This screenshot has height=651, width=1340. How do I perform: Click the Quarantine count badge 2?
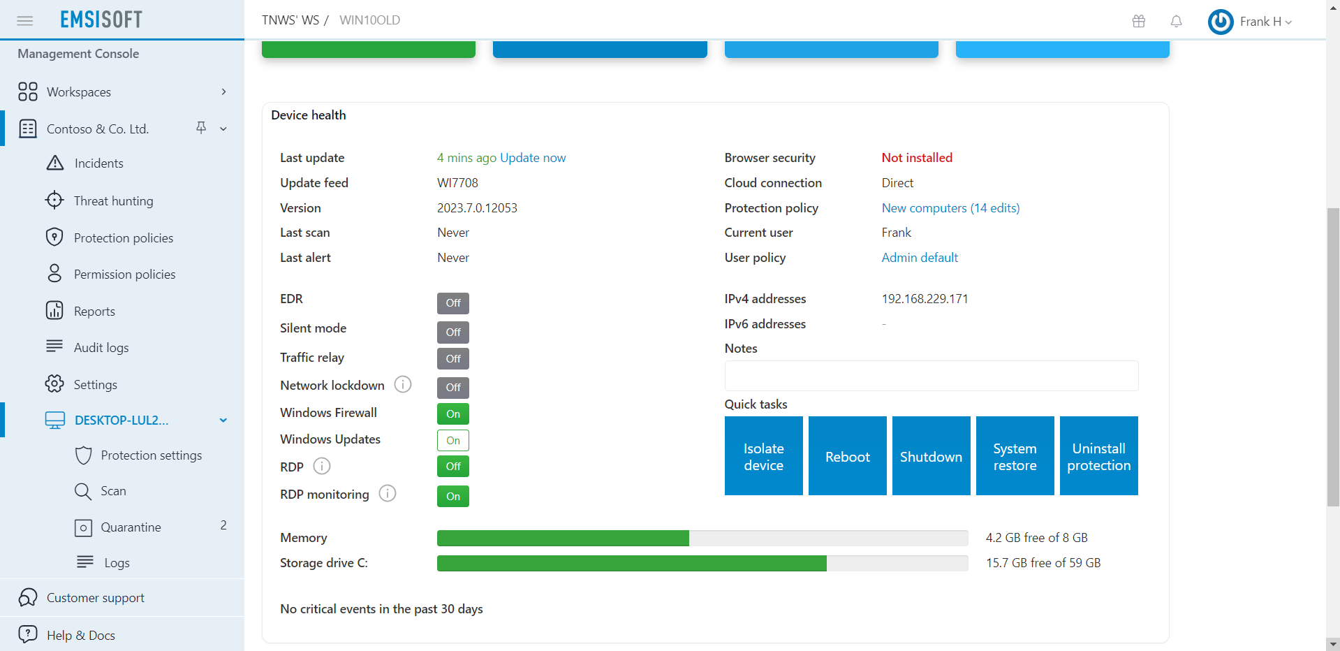[223, 525]
